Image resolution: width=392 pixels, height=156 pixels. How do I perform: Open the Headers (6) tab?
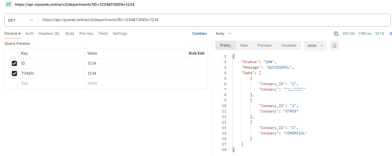pos(49,34)
